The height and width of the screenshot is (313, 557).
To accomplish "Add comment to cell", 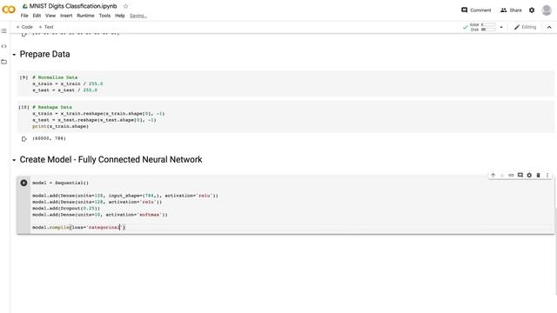I will click(x=520, y=175).
